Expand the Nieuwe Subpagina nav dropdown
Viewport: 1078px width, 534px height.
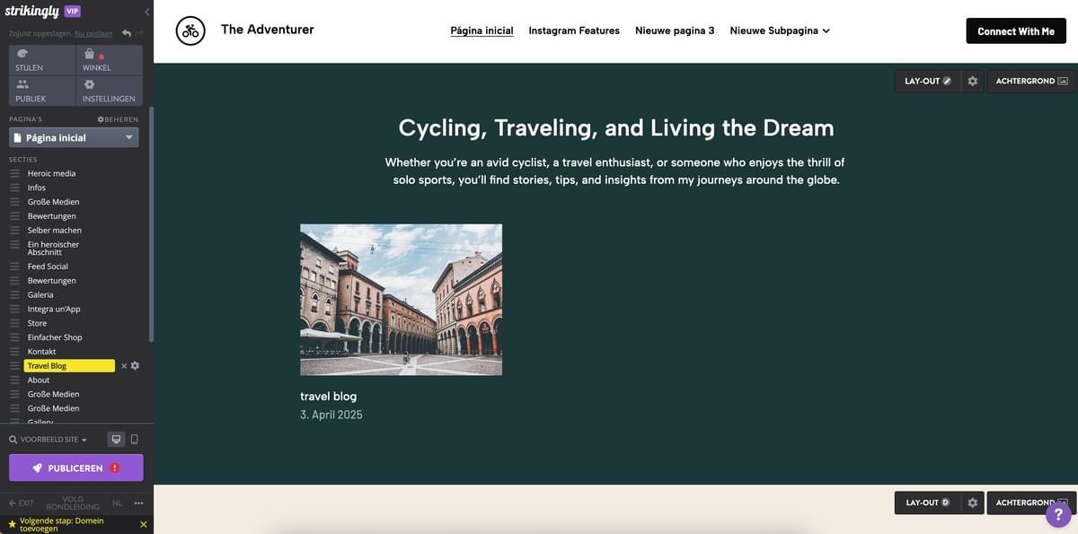coord(780,31)
